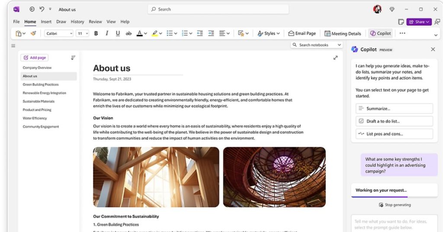443x232 pixels.
Task: Open the Review tab
Action: 95,22
